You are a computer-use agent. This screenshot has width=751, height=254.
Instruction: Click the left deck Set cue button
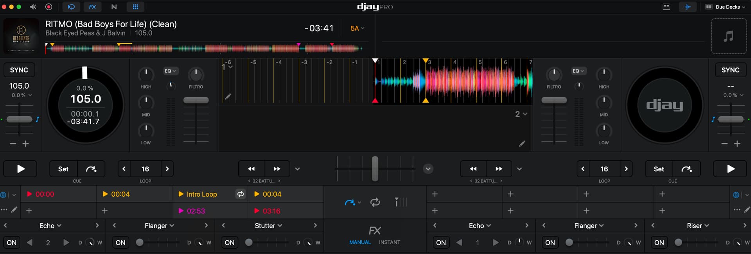63,169
